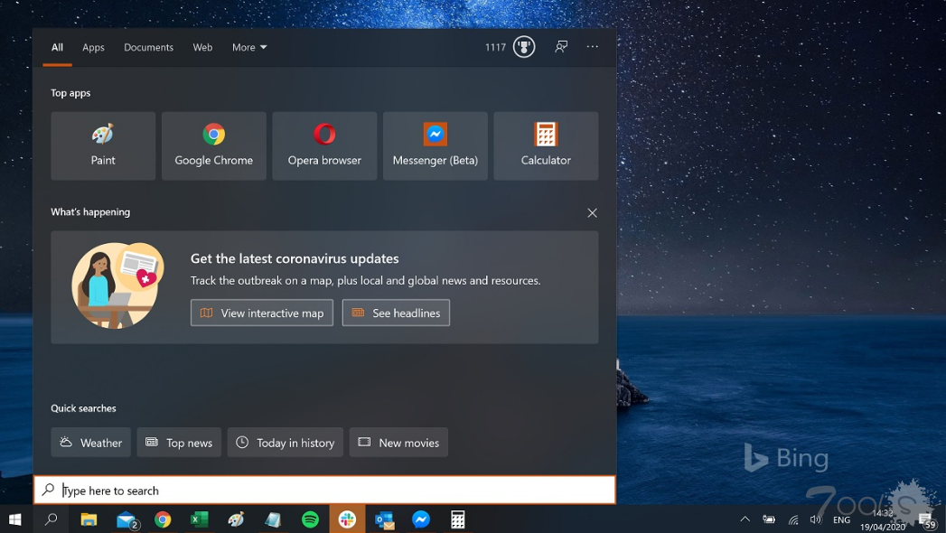
Task: Switch to the Documents search filter
Action: [x=148, y=47]
